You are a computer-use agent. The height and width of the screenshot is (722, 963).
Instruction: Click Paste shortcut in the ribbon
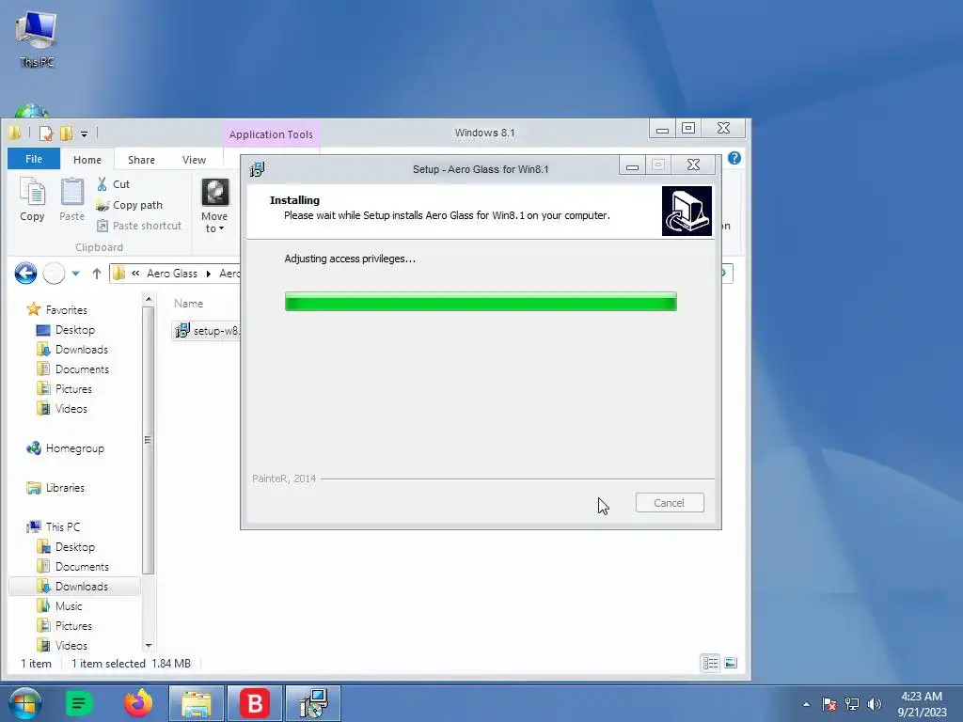(139, 226)
